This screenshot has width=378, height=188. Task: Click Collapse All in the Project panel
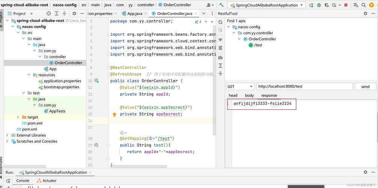click(64, 14)
